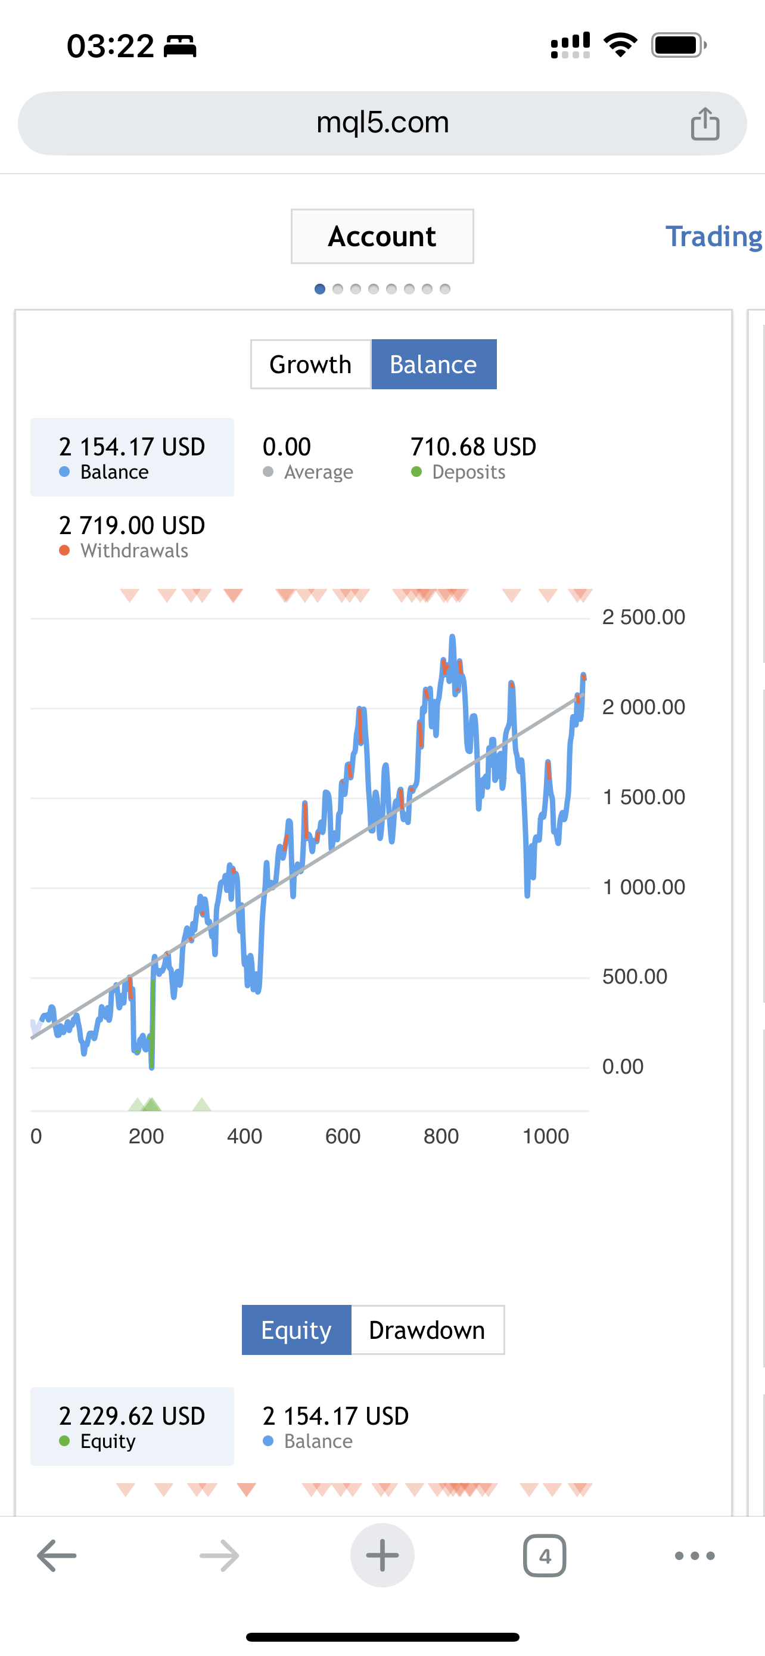Image resolution: width=765 pixels, height=1656 pixels.
Task: Tap the first red withdrawal marker above chart
Action: point(130,596)
